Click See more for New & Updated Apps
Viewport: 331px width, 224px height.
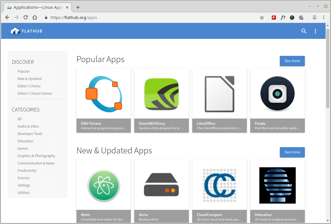pyautogui.click(x=292, y=152)
